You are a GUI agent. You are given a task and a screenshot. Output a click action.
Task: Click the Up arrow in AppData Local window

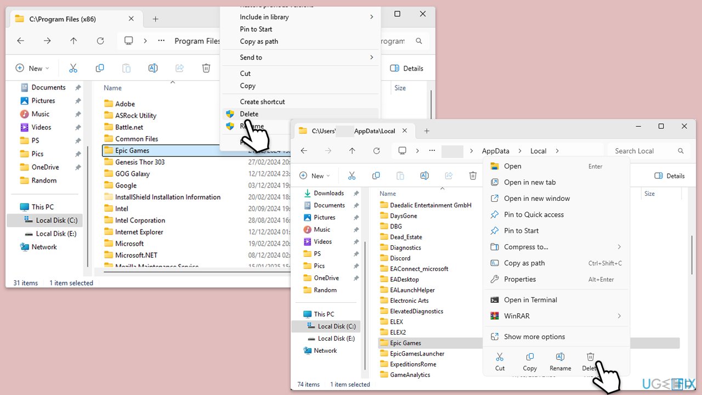tap(352, 151)
